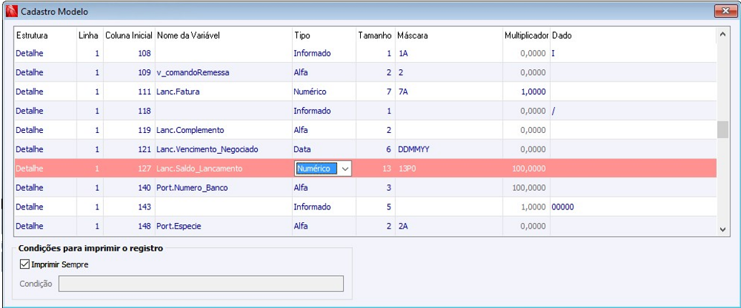Click the Informado type in row 143

point(324,207)
